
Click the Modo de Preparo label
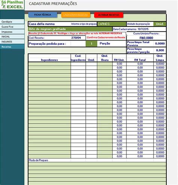coord(38,160)
